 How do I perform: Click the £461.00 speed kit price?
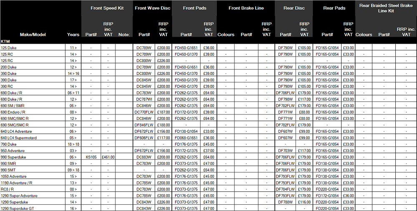(x=108, y=157)
